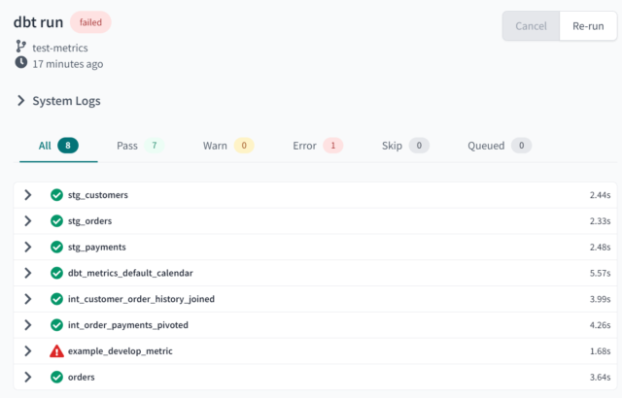Click the int_customer_order_history_joined model name
This screenshot has width=622, height=398.
(x=141, y=299)
